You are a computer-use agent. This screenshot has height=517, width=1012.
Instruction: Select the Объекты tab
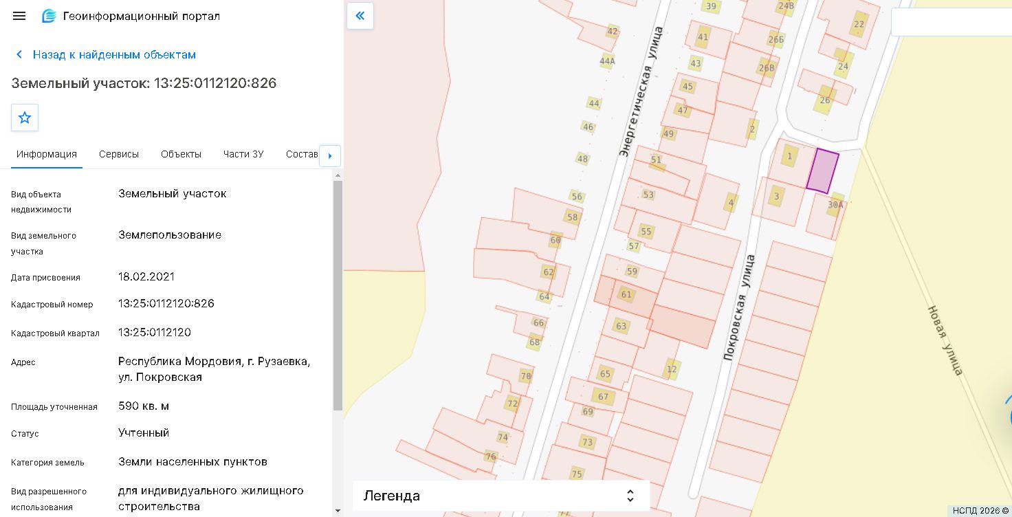point(181,154)
